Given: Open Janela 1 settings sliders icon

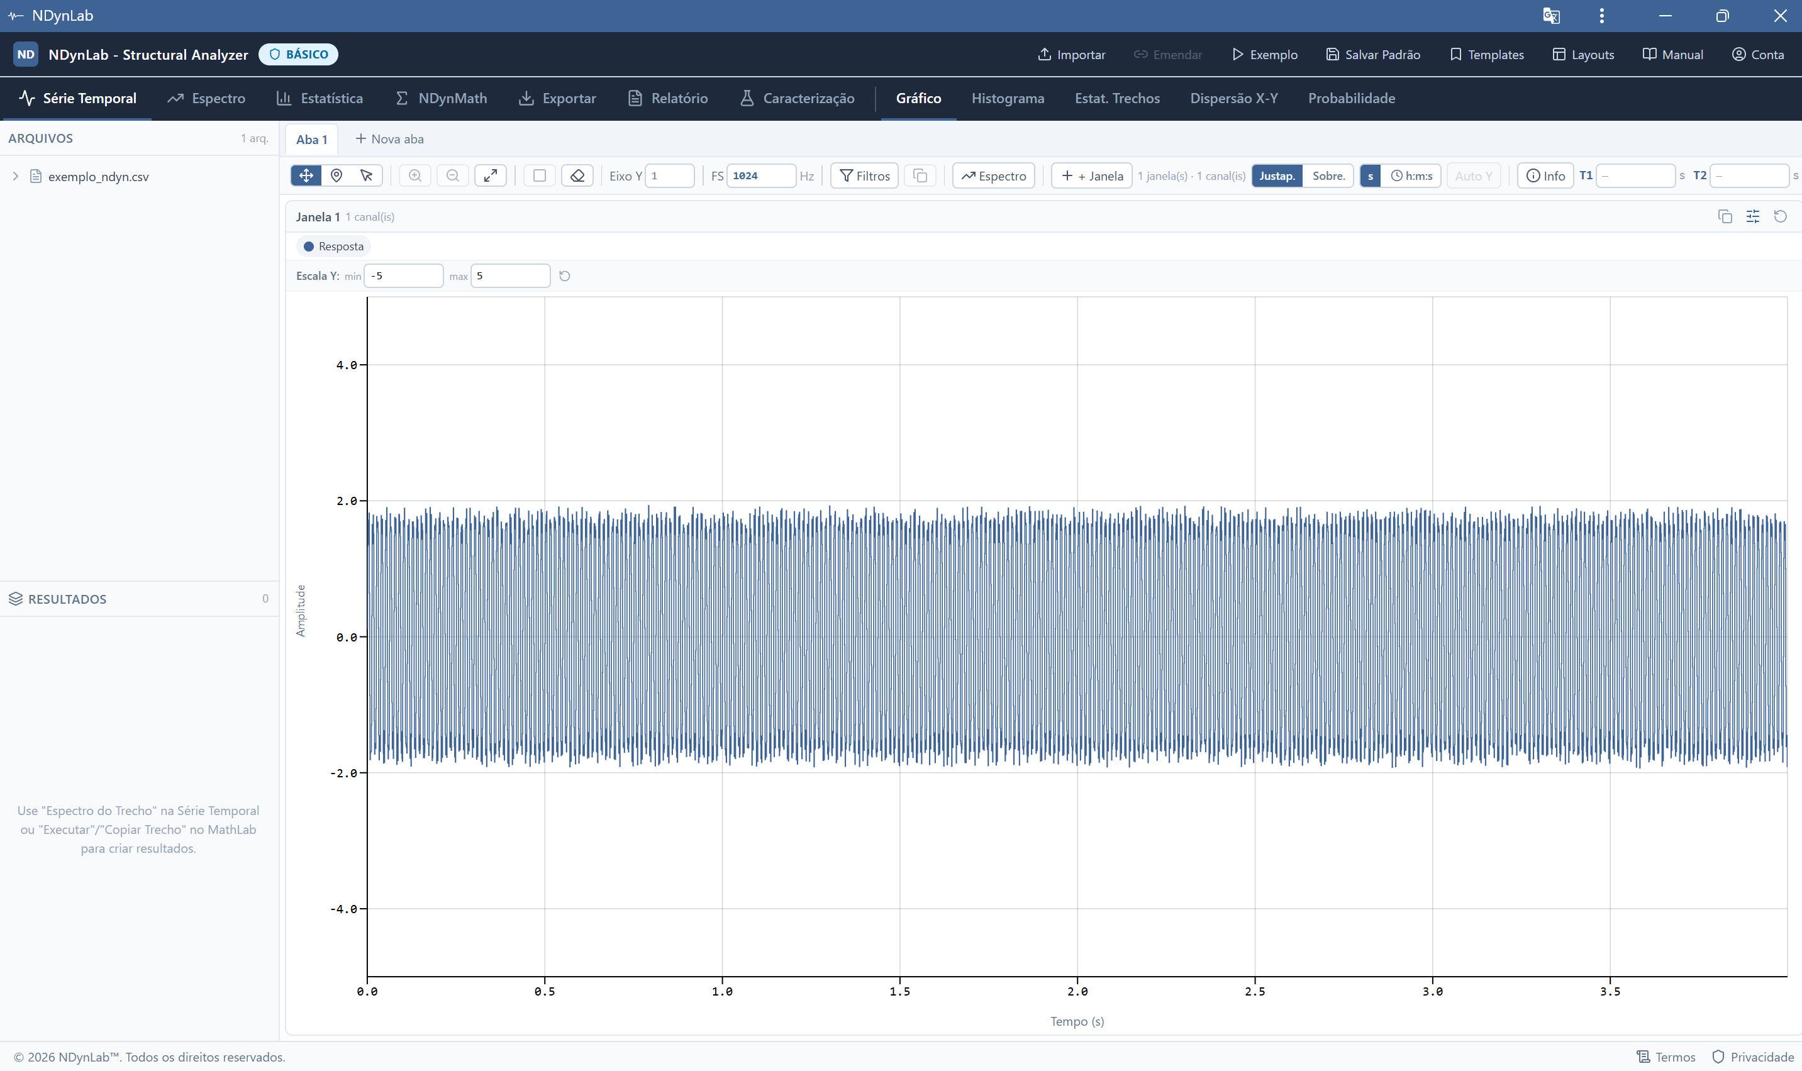Looking at the screenshot, I should click(x=1753, y=216).
